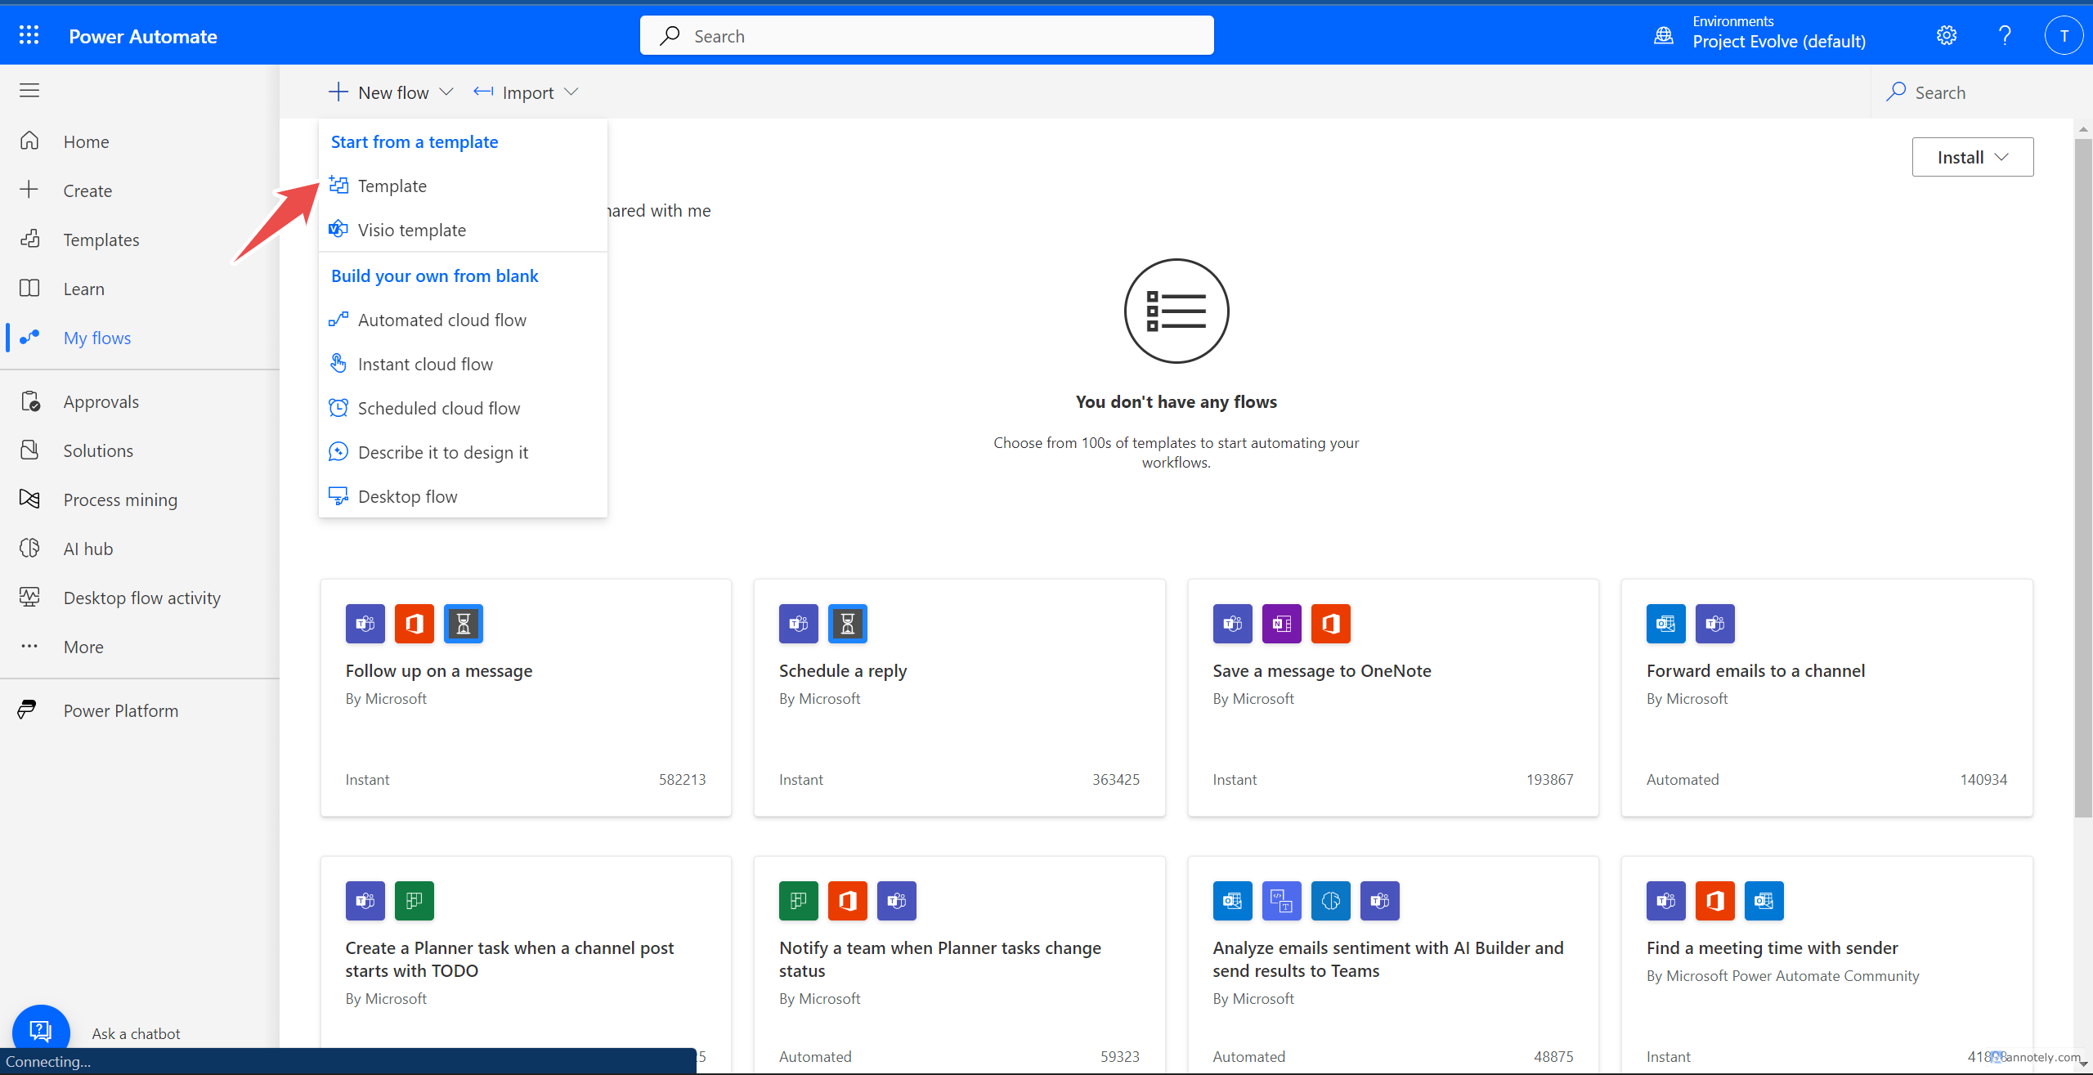Click the AI hub brain icon
2093x1075 pixels.
[29, 549]
